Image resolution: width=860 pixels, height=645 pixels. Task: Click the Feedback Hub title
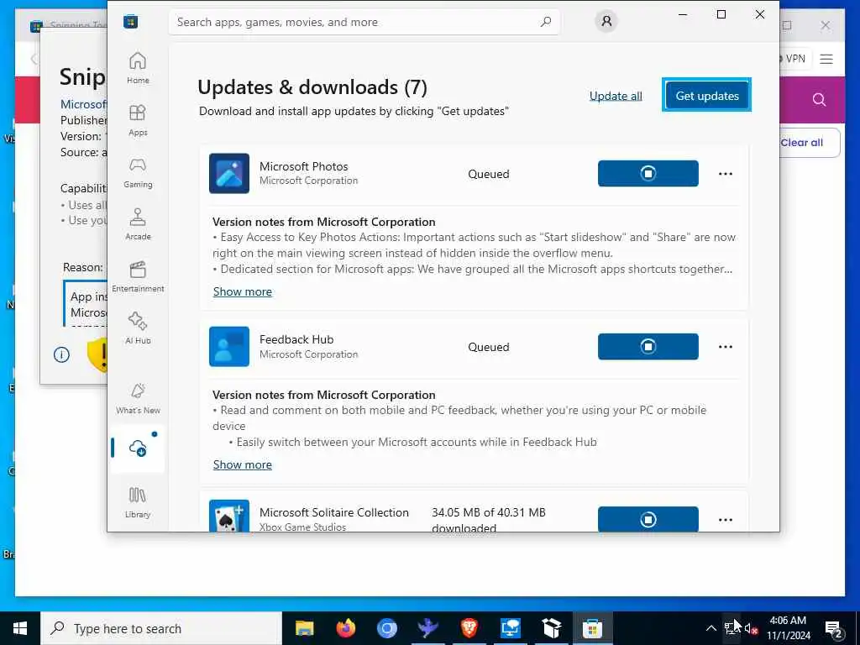tap(296, 339)
